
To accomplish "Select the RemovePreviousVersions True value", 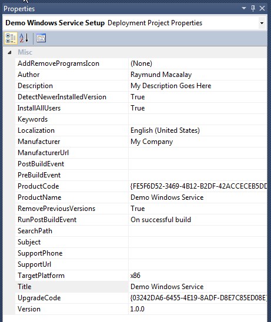I will coord(198,209).
